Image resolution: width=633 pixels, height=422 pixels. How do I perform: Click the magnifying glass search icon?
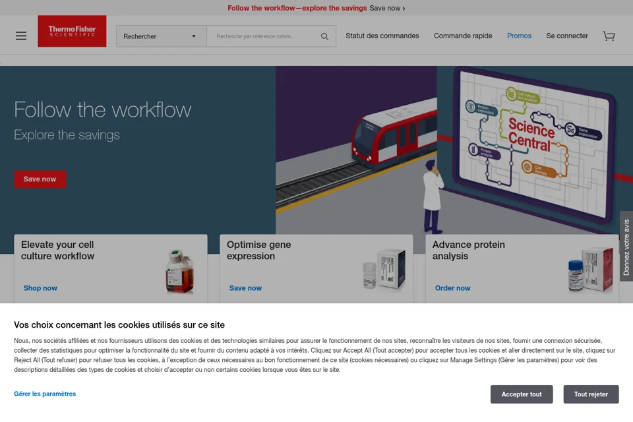tap(324, 36)
